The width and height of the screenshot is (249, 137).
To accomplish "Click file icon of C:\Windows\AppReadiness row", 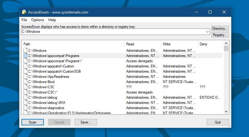I will pyautogui.click(x=25, y=76).
